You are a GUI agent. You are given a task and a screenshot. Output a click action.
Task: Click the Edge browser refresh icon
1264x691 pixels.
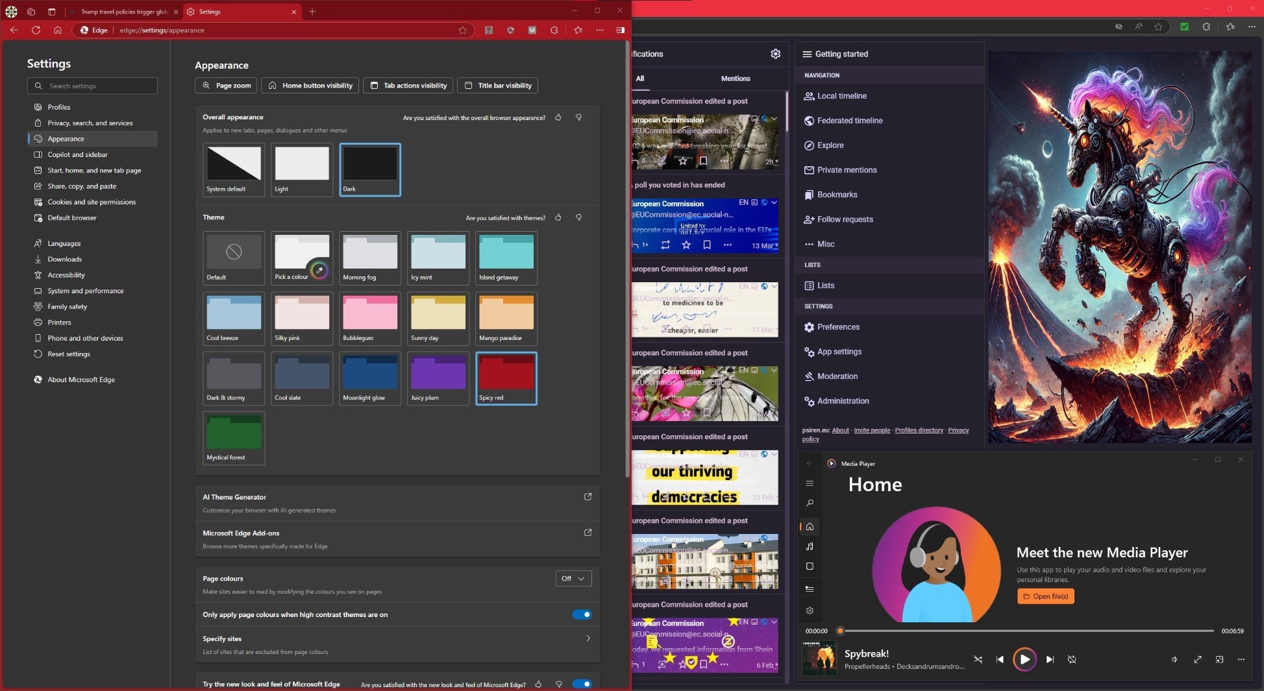point(36,30)
